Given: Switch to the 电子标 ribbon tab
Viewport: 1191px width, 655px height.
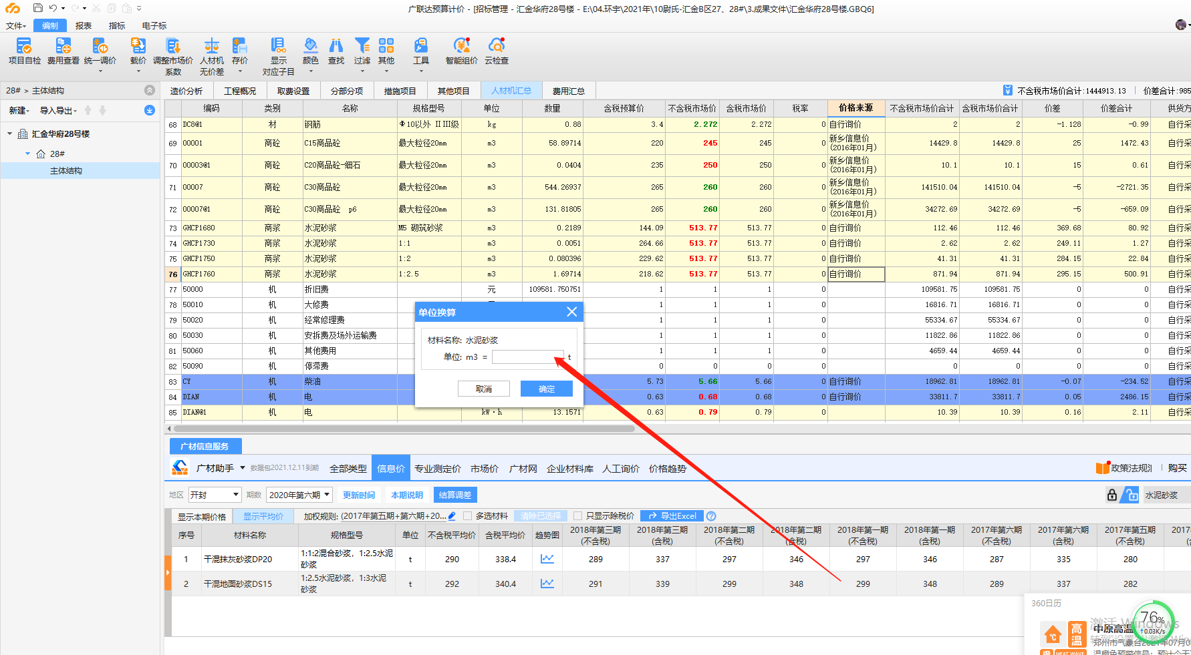Looking at the screenshot, I should coord(154,26).
